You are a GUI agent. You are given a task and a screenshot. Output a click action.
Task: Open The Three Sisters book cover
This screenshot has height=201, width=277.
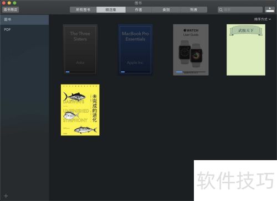[x=80, y=49]
